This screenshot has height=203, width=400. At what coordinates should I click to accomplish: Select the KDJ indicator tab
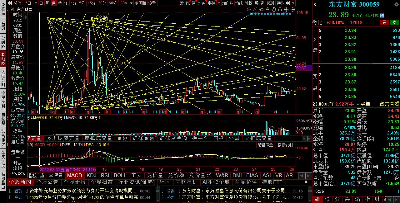coord(92,176)
